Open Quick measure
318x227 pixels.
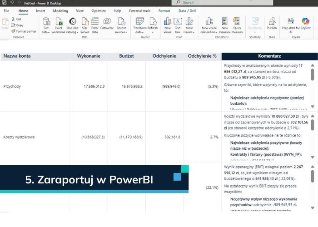click(x=237, y=25)
